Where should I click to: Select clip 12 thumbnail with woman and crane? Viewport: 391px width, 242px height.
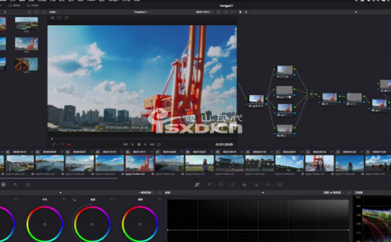tap(320, 163)
